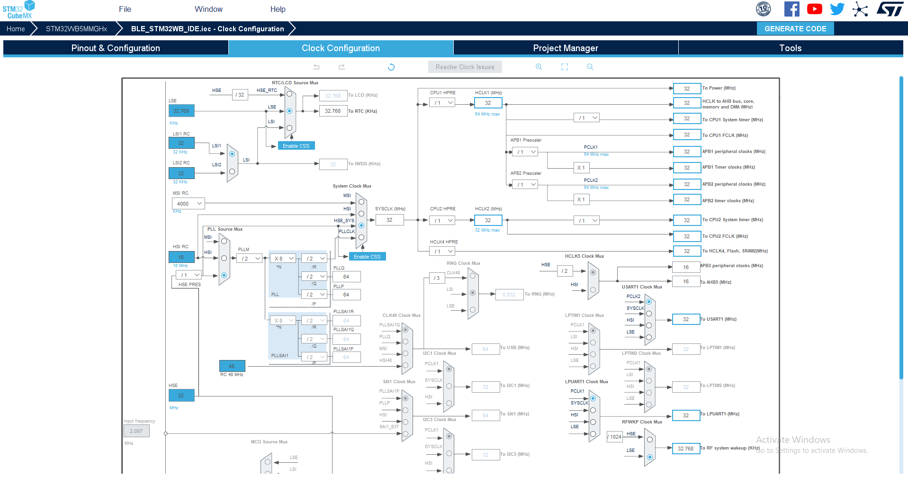Click the undo arrow icon
The height and width of the screenshot is (477, 908).
click(316, 67)
